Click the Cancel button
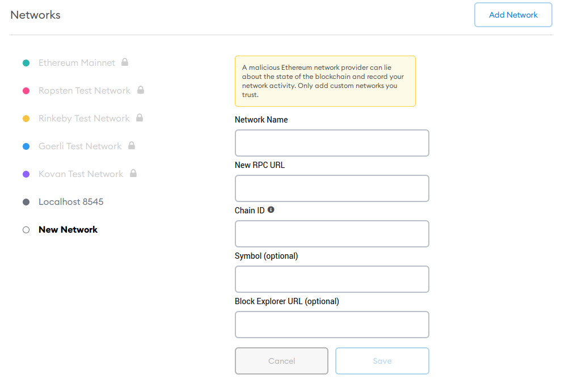Screen dimensions: 561x387 281,361
